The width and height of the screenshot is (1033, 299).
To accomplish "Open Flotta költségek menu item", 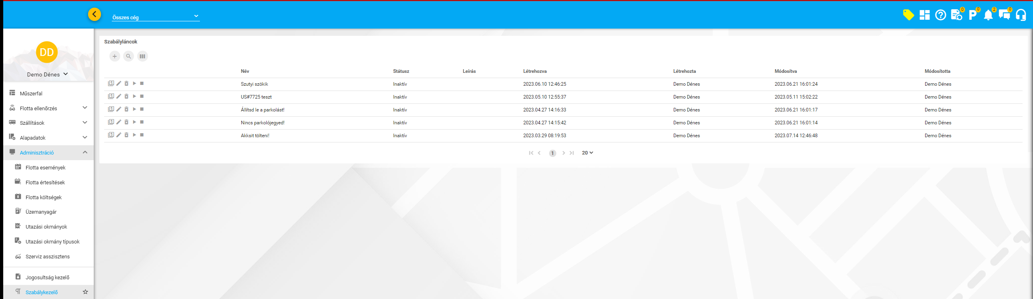I will 43,197.
